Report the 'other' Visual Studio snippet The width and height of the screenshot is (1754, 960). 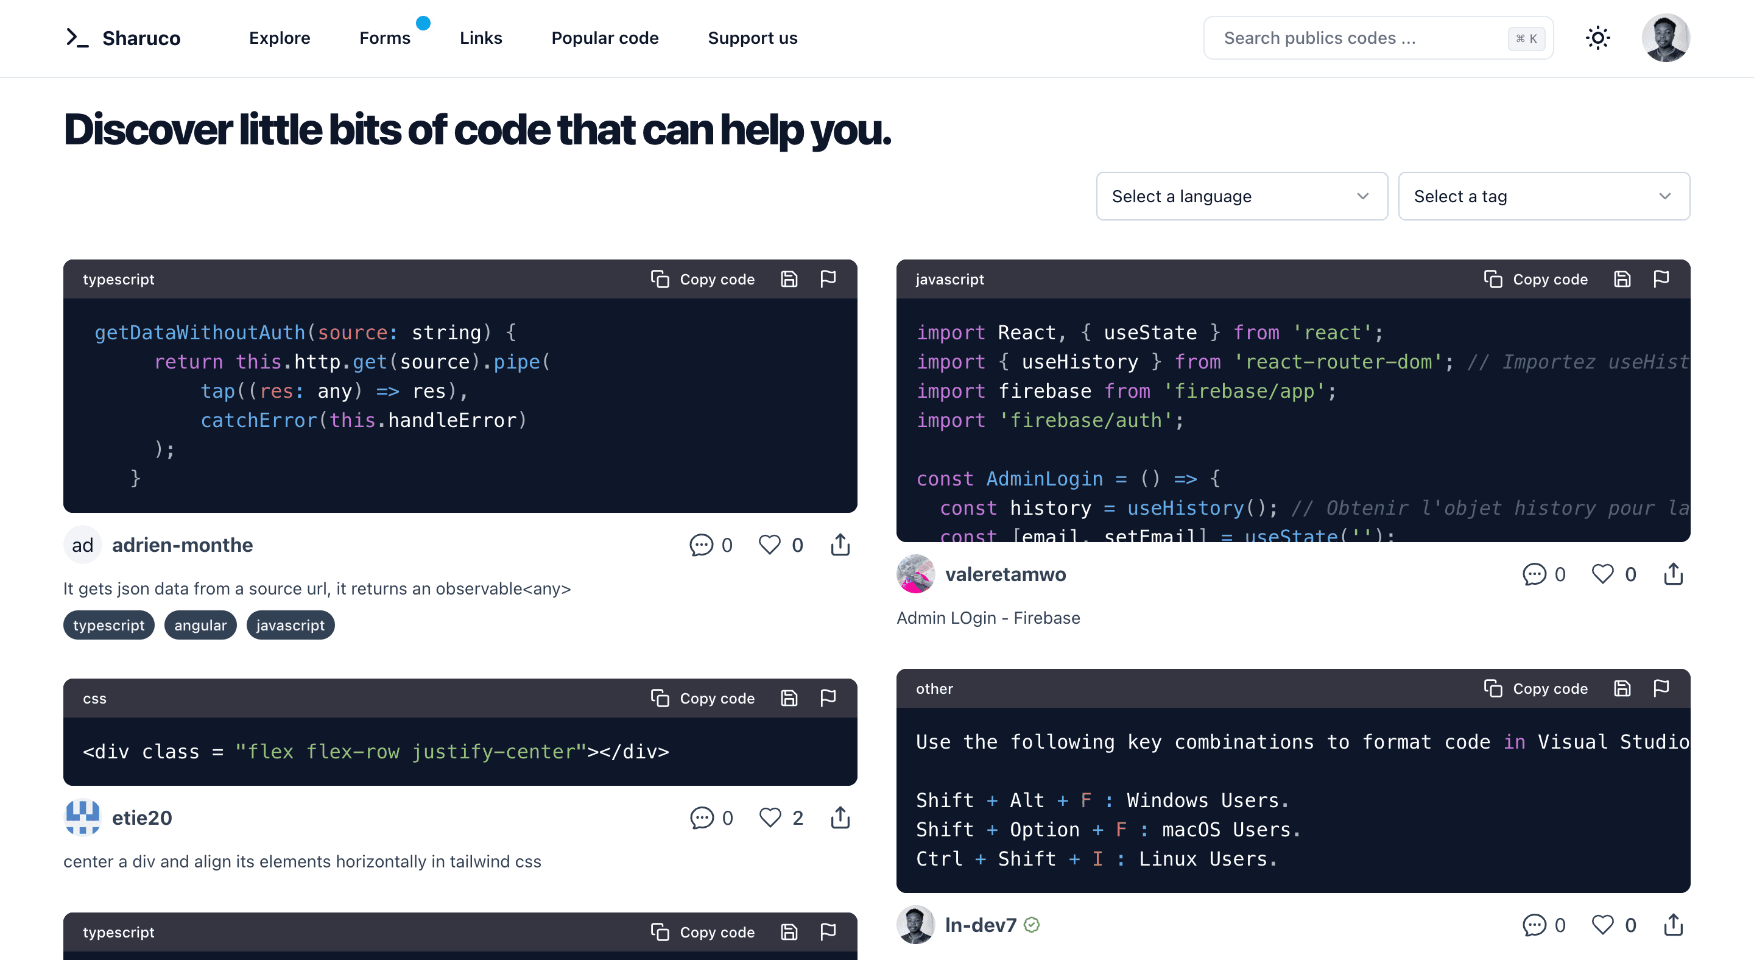click(1661, 688)
